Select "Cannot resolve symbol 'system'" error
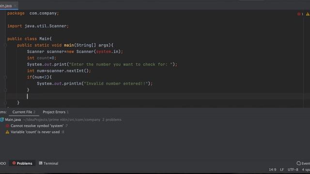The height and width of the screenshot is (174, 310). [37, 126]
